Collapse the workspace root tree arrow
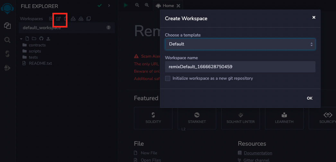The image size is (336, 162). click(x=21, y=39)
